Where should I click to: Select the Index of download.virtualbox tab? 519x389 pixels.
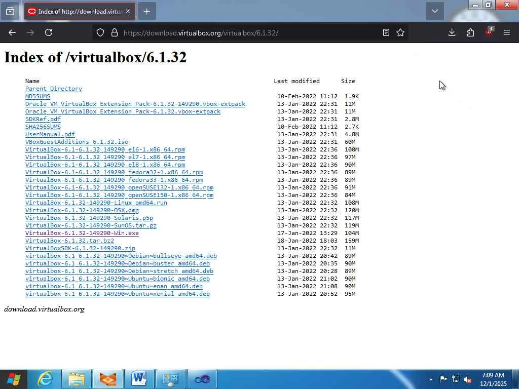(80, 11)
